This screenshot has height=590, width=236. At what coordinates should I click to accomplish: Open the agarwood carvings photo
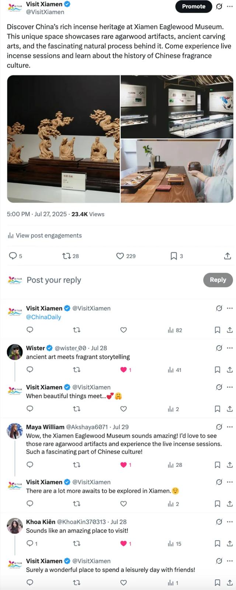pyautogui.click(x=63, y=139)
